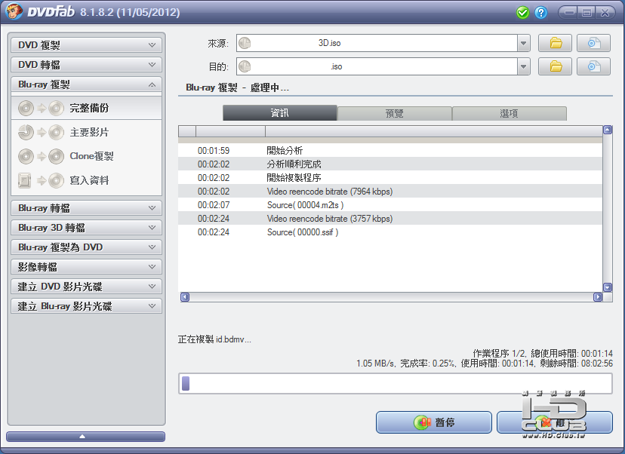The image size is (625, 454).
Task: Click 作業程序 1/2 status text
Action: click(x=500, y=353)
